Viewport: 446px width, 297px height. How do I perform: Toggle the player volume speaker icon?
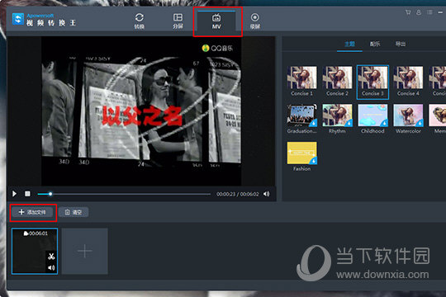point(266,194)
